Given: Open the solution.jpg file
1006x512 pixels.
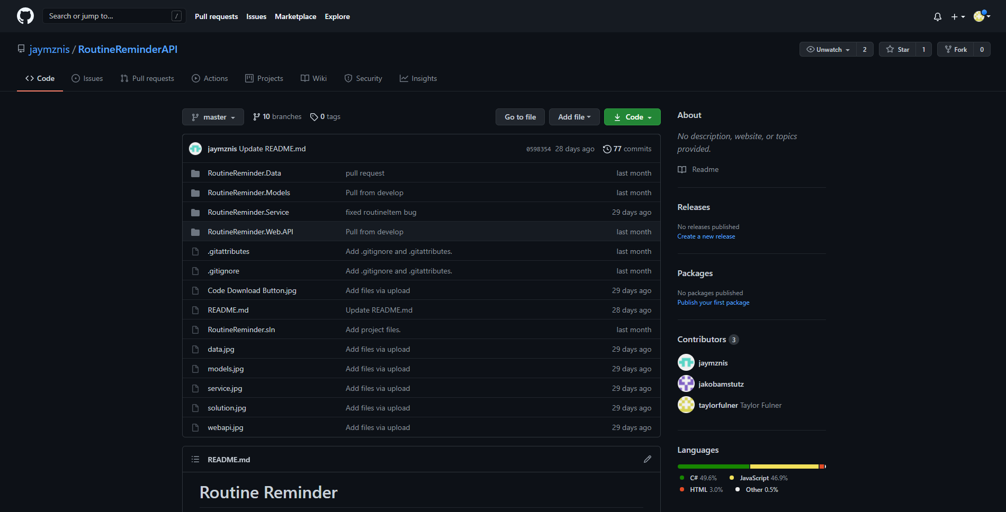Looking at the screenshot, I should click(x=227, y=408).
